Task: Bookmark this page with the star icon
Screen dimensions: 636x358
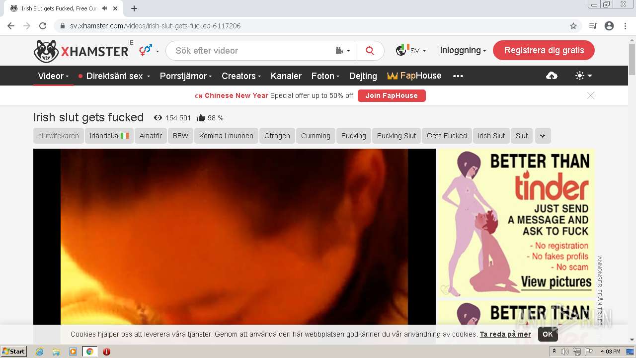Action: (573, 26)
